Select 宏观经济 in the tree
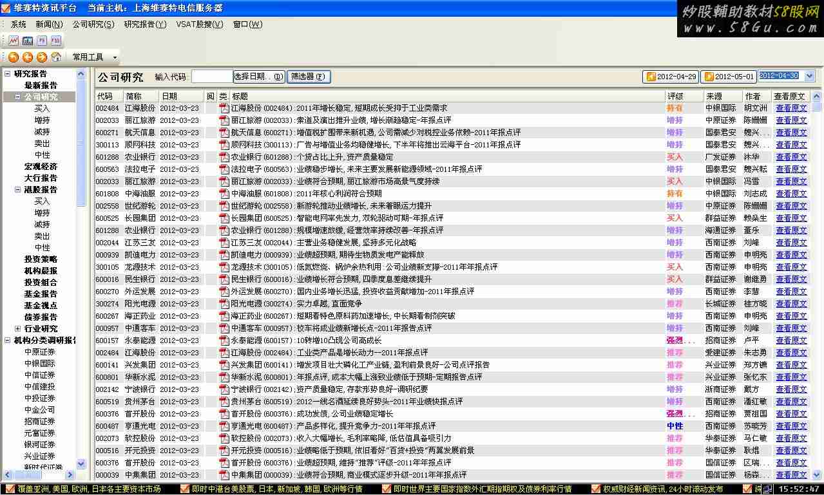 tap(41, 166)
